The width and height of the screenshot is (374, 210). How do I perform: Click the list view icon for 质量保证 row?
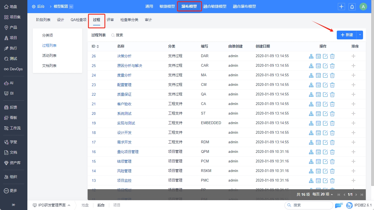(318, 95)
